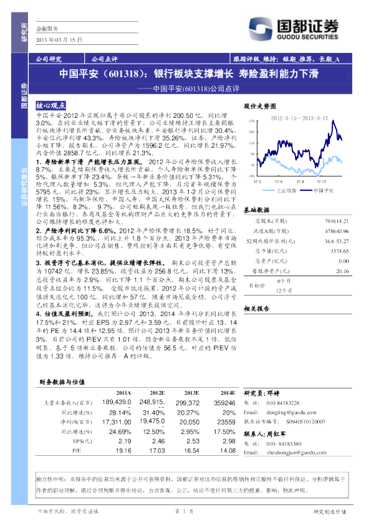Image resolution: width=371 pixels, height=525 pixels.
Task: Open email link dengting@guodu.com
Action: (x=291, y=413)
